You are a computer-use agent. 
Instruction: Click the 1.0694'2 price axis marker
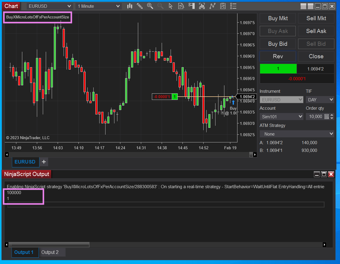pyautogui.click(x=247, y=97)
